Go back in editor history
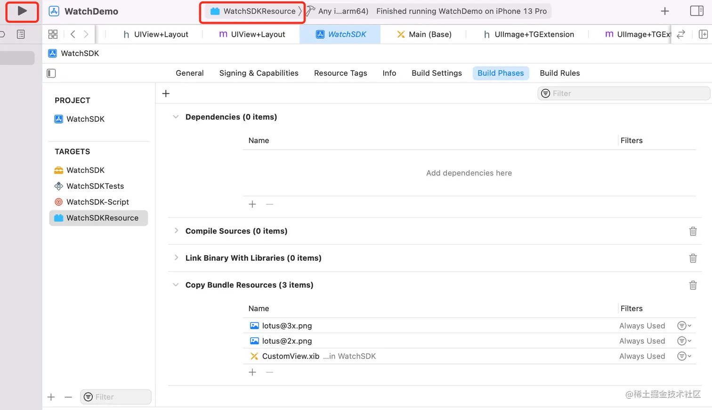712x410 pixels. [73, 34]
